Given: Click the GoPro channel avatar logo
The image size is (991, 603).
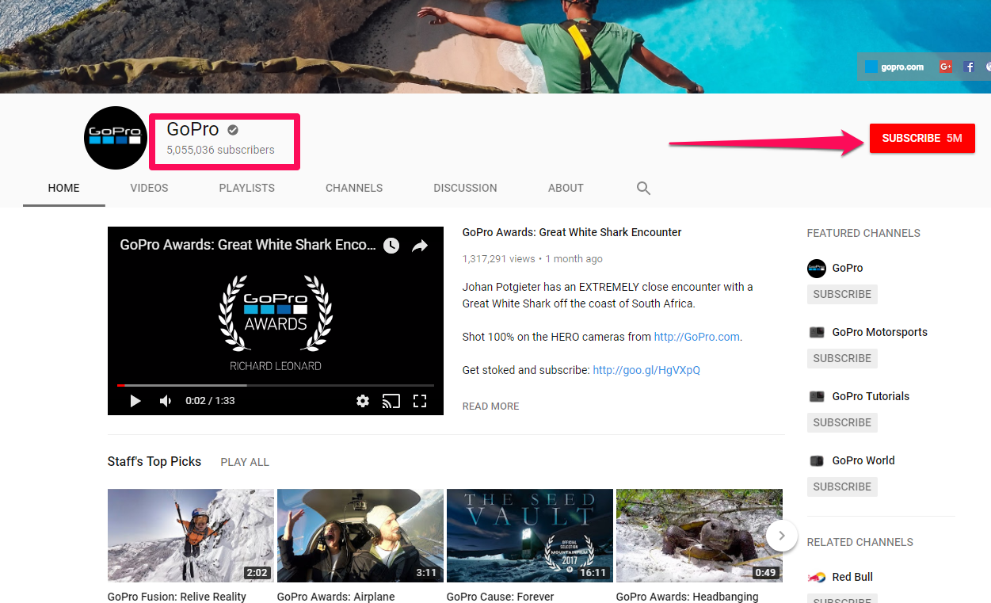Looking at the screenshot, I should click(x=116, y=138).
